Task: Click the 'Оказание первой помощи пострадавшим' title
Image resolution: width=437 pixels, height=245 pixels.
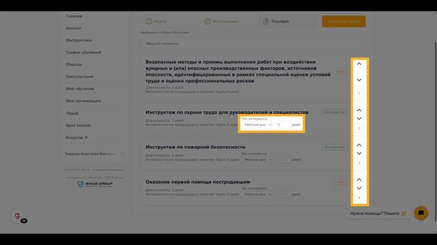Action: tap(197, 182)
